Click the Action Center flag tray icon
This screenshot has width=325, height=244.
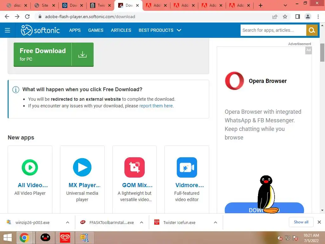click(295, 238)
